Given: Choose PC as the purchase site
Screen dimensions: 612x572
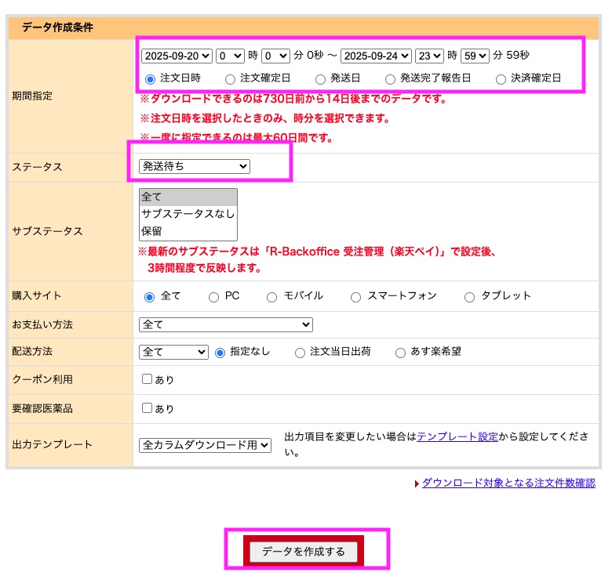Looking at the screenshot, I should [x=213, y=297].
